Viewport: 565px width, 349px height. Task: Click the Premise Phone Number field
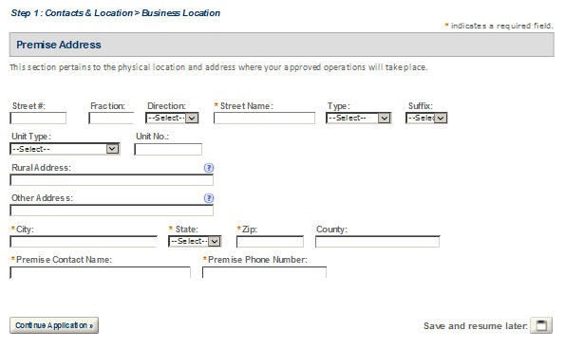[264, 273]
